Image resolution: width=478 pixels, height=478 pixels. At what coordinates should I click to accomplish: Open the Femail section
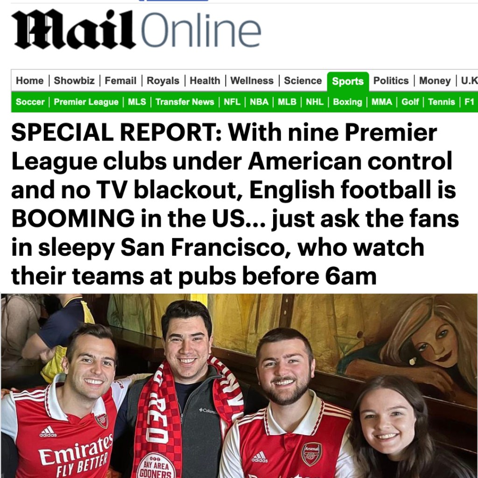click(x=120, y=81)
